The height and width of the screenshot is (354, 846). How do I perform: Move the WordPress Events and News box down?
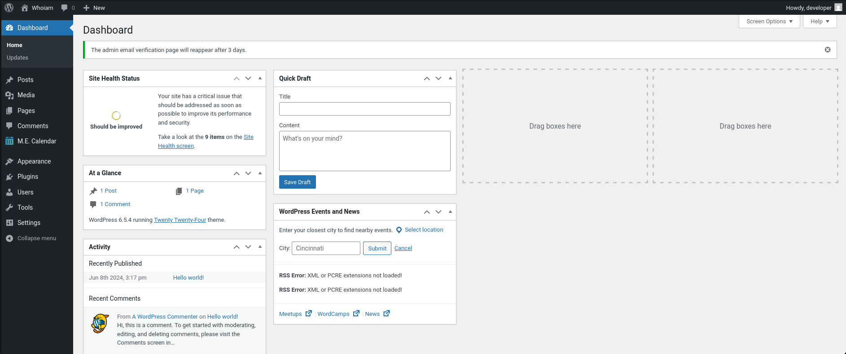point(438,212)
